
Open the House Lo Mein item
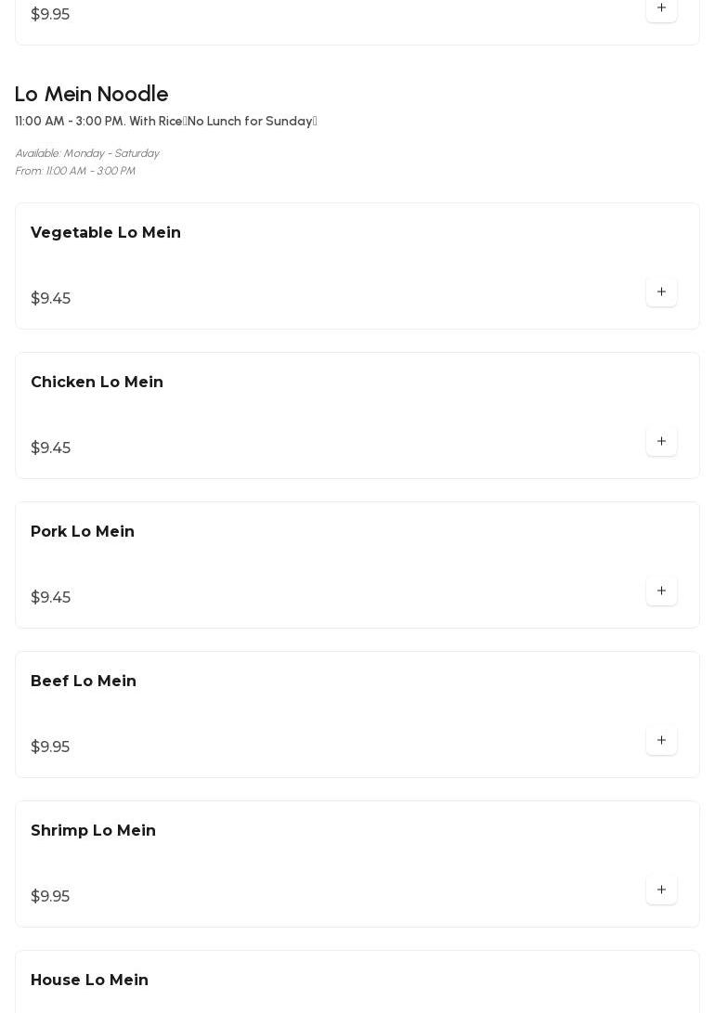point(89,981)
